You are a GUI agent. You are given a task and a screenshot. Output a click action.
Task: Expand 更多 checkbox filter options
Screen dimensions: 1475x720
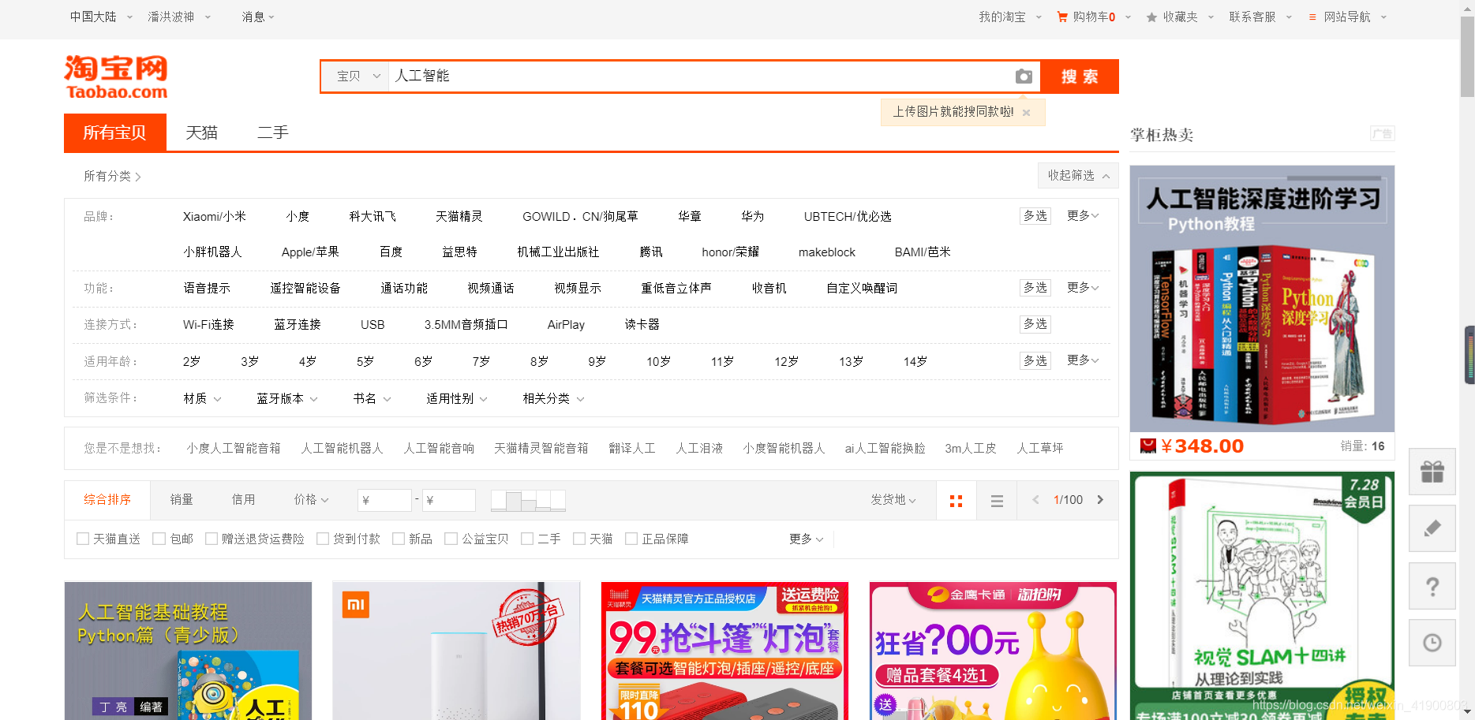806,539
